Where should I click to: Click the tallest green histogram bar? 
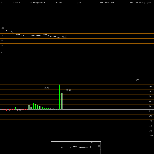[60, 97]
